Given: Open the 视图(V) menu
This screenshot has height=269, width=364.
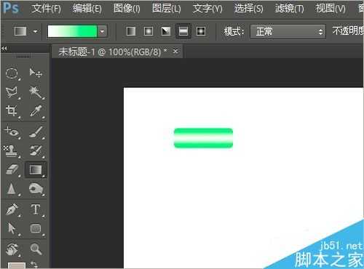Looking at the screenshot, I should coord(331,9).
